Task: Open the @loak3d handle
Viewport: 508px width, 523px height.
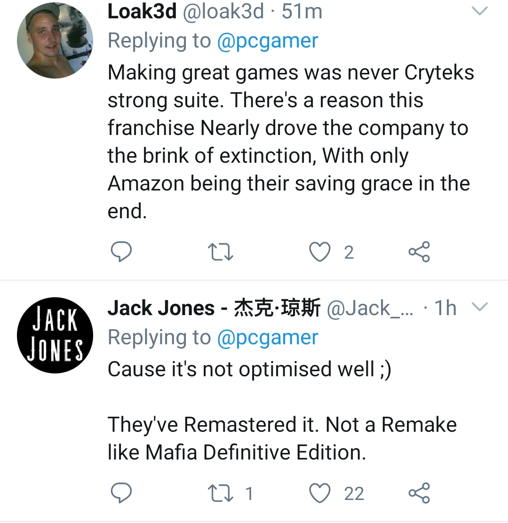Action: pyautogui.click(x=222, y=12)
